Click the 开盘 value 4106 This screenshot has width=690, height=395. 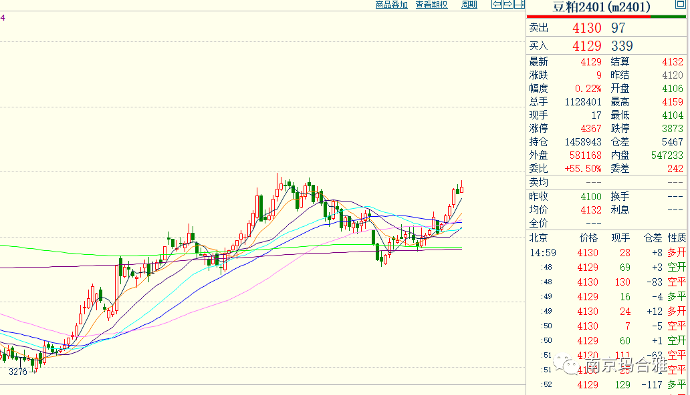click(673, 89)
